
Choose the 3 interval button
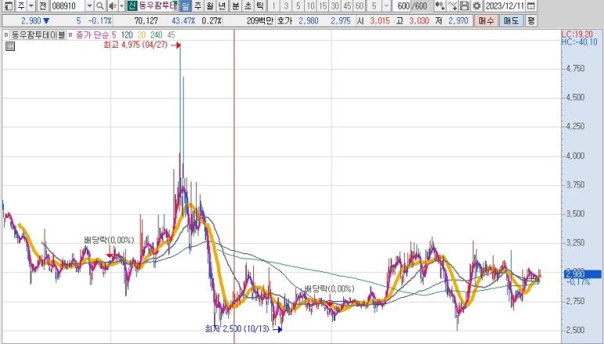pos(286,5)
